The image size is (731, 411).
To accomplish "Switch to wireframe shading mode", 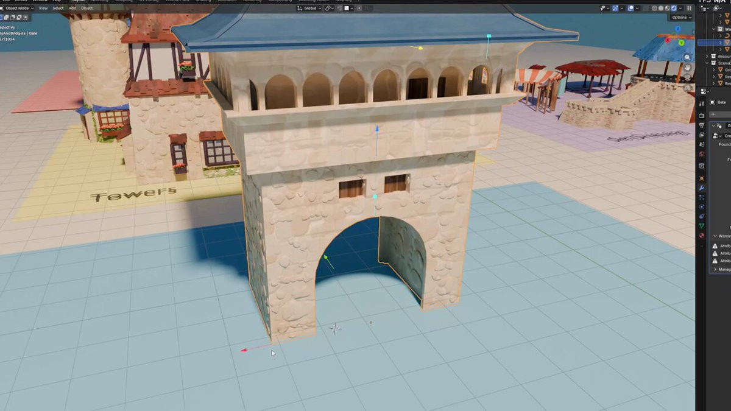I will point(654,9).
